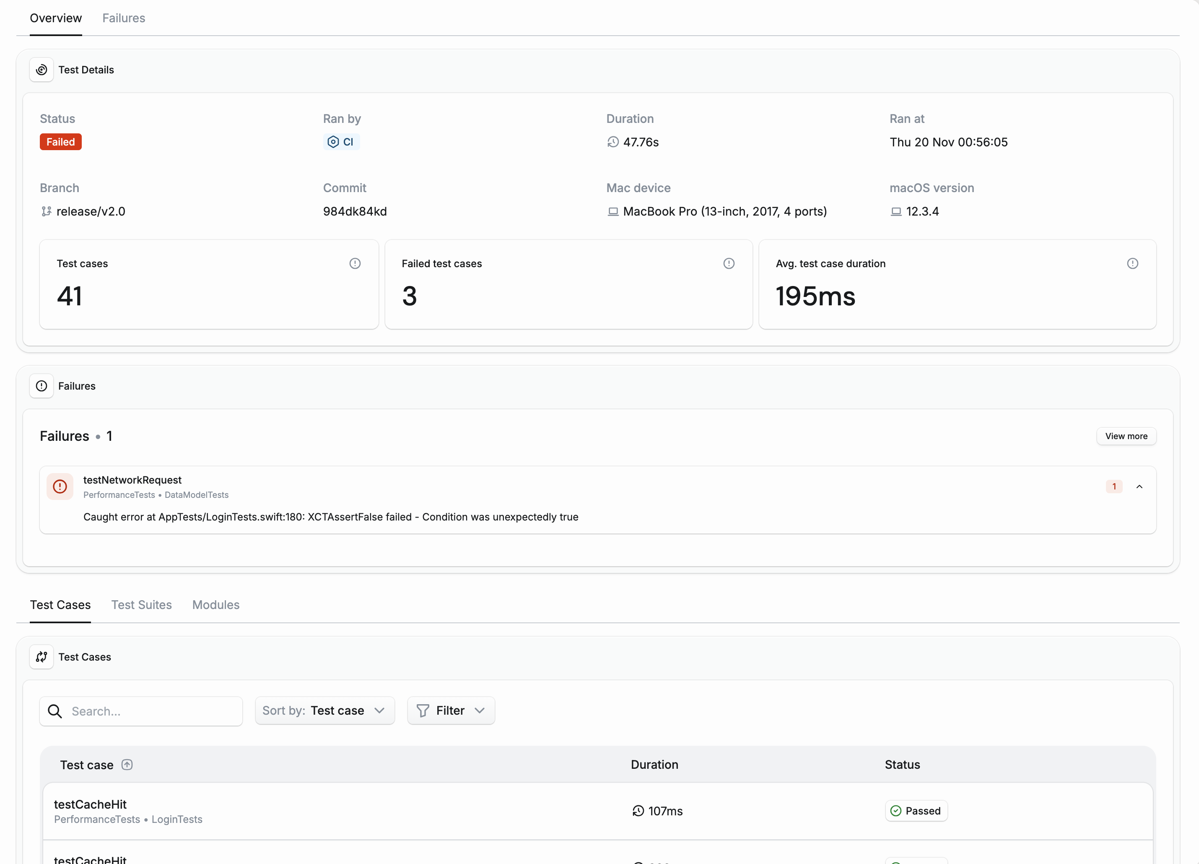Screen dimensions: 1199x864
Task: Click the failure count badge showing 1
Action: pyautogui.click(x=1114, y=487)
